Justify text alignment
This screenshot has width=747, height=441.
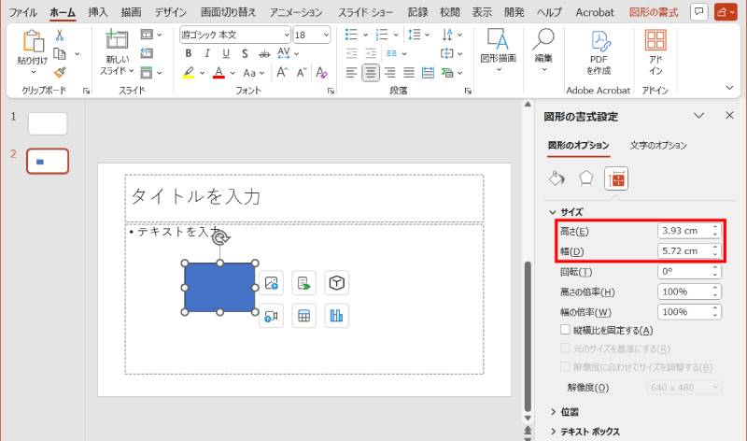point(409,73)
